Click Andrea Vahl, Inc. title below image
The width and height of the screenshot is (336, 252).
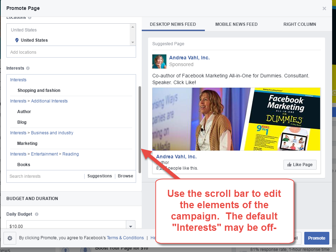click(x=176, y=157)
